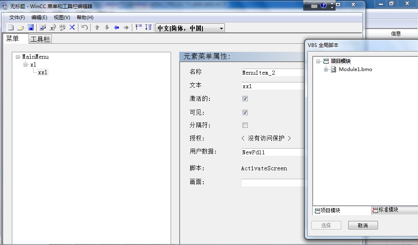Click the 用户数据 field containing NewPdl1
418x245 pixels.
click(x=273, y=152)
